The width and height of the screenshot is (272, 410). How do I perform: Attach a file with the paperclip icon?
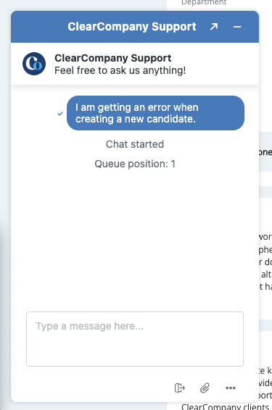[205, 388]
